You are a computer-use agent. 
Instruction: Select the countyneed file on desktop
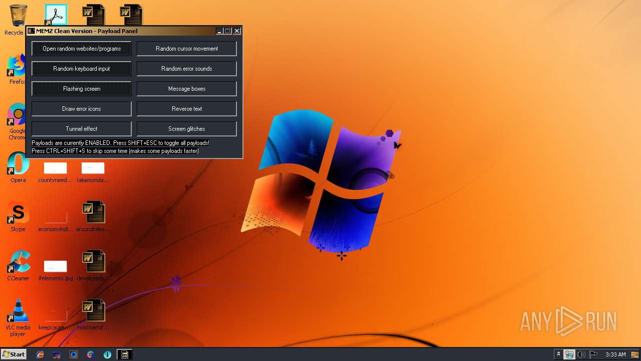point(55,172)
